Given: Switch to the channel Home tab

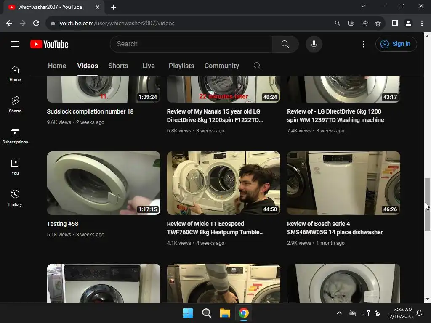Looking at the screenshot, I should [x=57, y=66].
